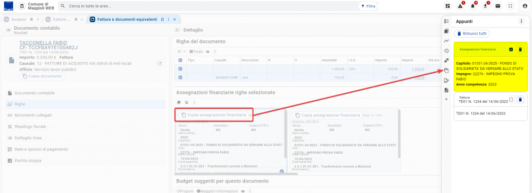Open the downloads icon in top bar
Image resolution: width=532 pixels, height=193 pixels.
pos(485,6)
